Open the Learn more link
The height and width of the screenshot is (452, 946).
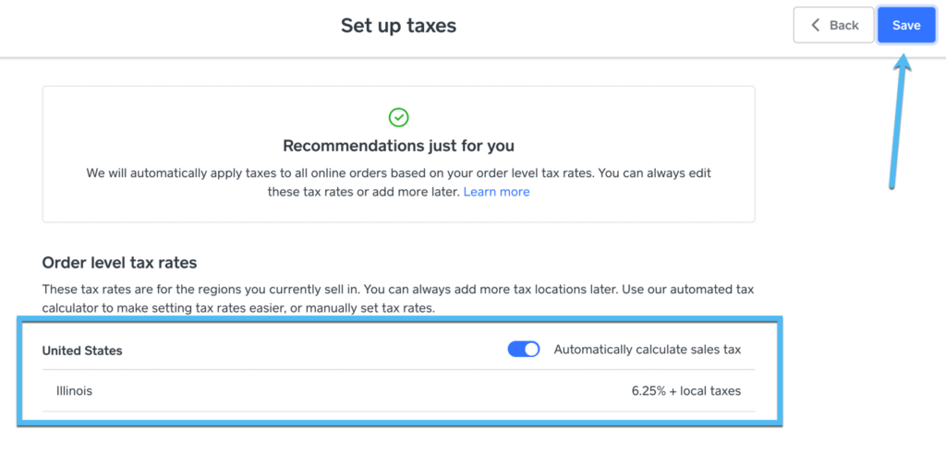pos(496,192)
